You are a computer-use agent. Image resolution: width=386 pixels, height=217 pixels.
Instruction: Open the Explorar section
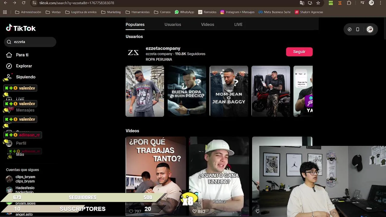click(19, 66)
